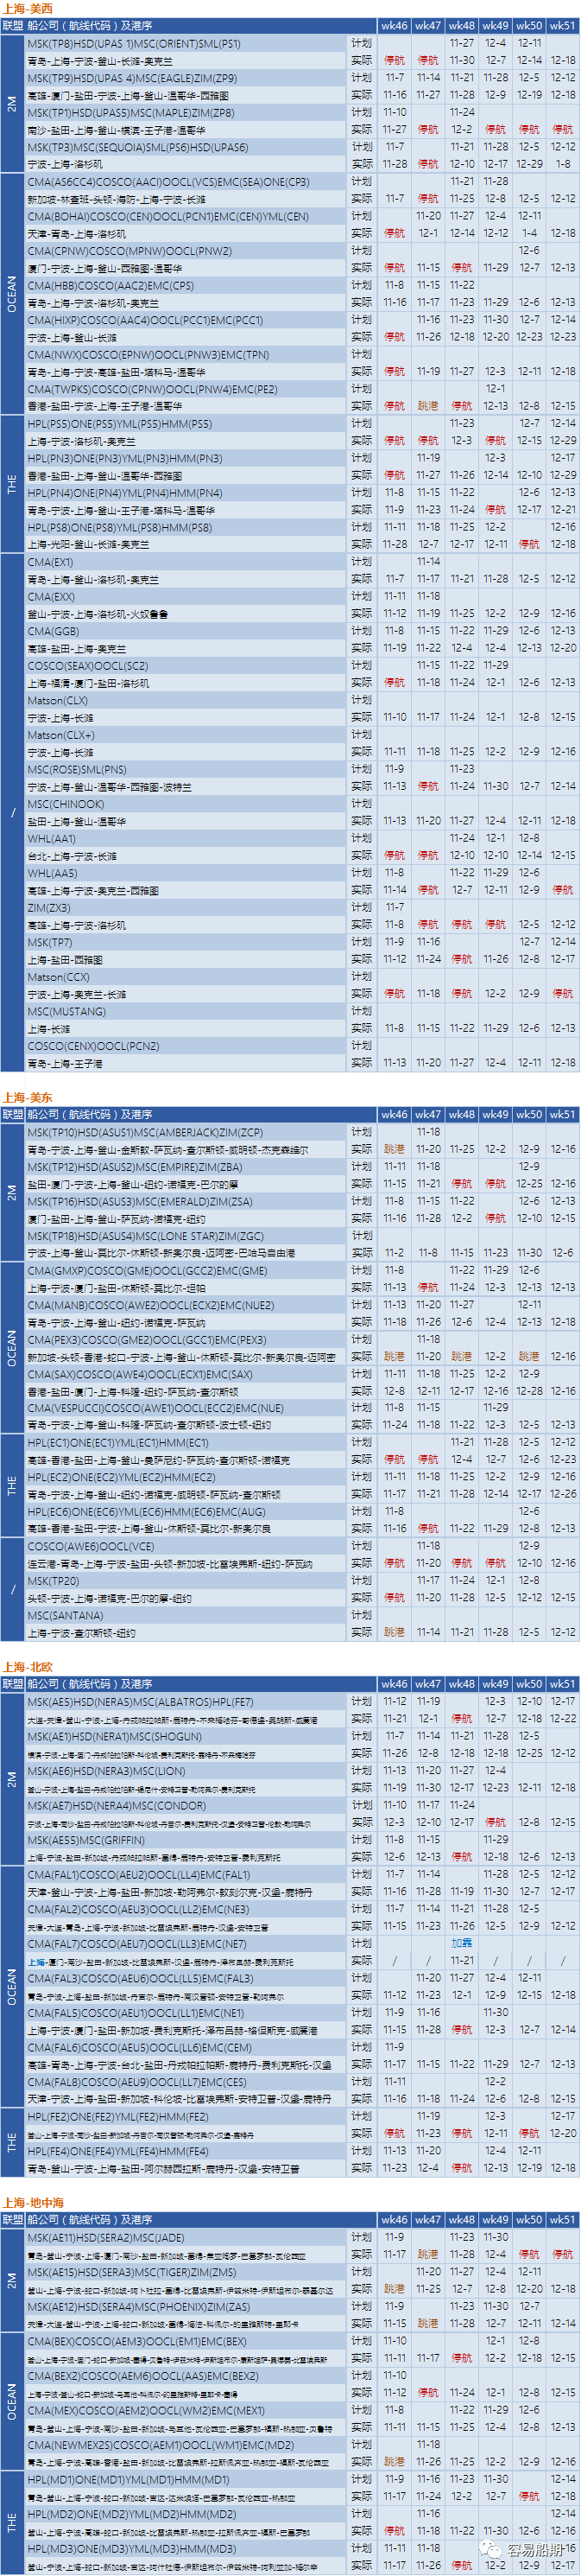Click the CMA(HBB)COSCO(AAC2)EMC(CPS) service name
The height and width of the screenshot is (2576, 581).
tap(110, 285)
